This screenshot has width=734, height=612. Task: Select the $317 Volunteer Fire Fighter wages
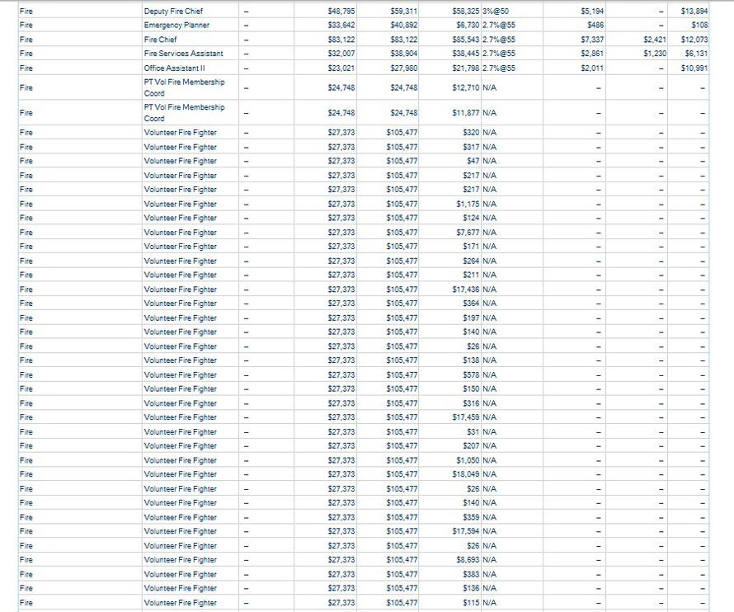tap(471, 147)
